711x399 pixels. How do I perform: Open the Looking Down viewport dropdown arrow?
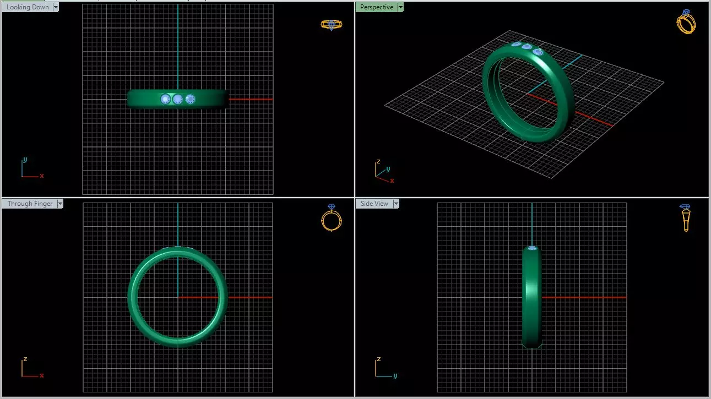tap(56, 7)
